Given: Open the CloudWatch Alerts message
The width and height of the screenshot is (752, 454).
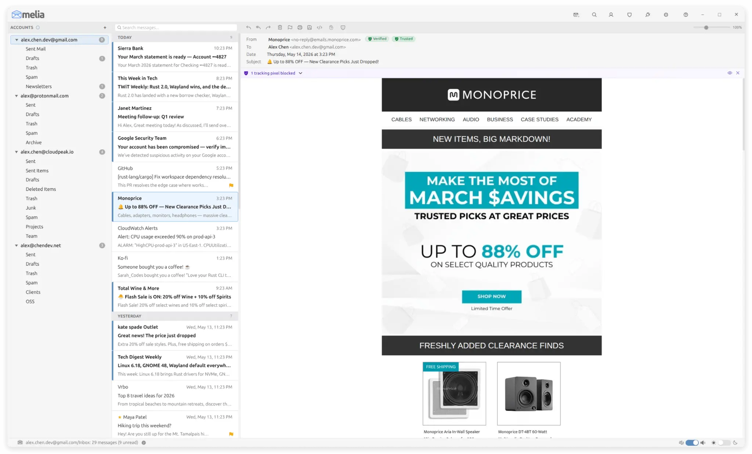Looking at the screenshot, I should pyautogui.click(x=175, y=237).
